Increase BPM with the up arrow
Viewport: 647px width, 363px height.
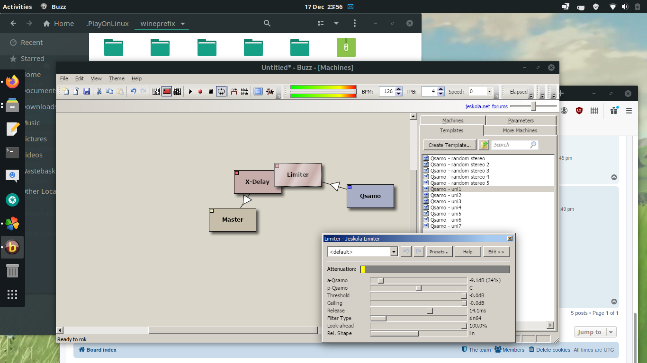tap(399, 89)
